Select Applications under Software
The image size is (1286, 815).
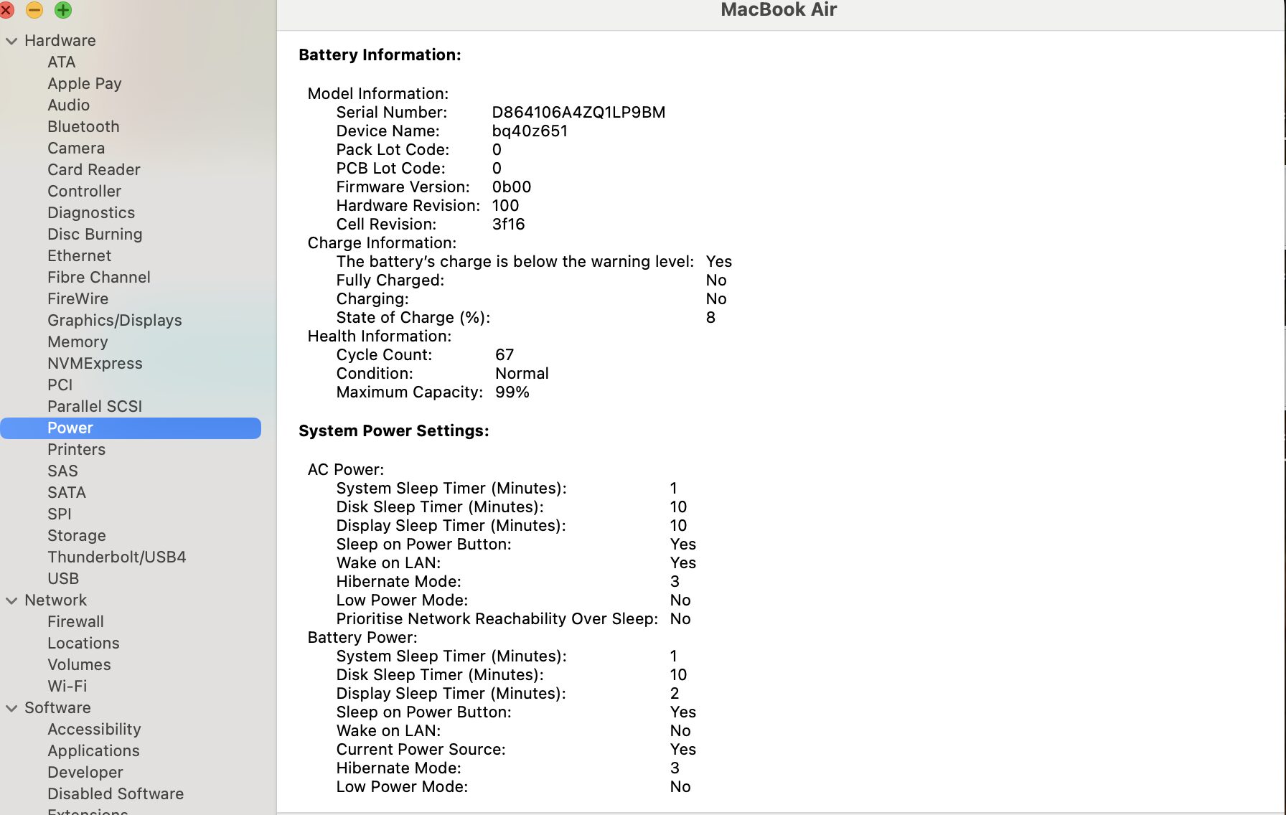[93, 751]
